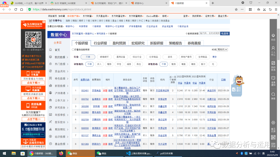280x157 pixels.
Task: Click the QR code icon in right sidebar
Action: pos(273,137)
